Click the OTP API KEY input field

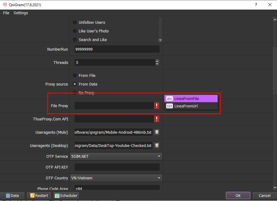[117, 167]
